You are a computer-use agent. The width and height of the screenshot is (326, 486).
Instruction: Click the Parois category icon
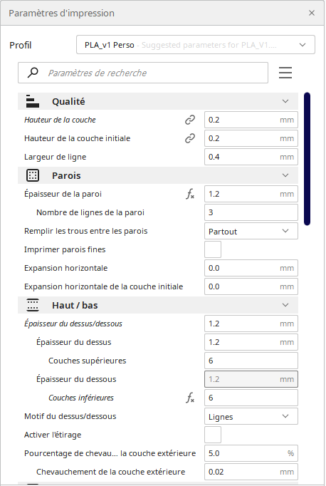pos(33,175)
